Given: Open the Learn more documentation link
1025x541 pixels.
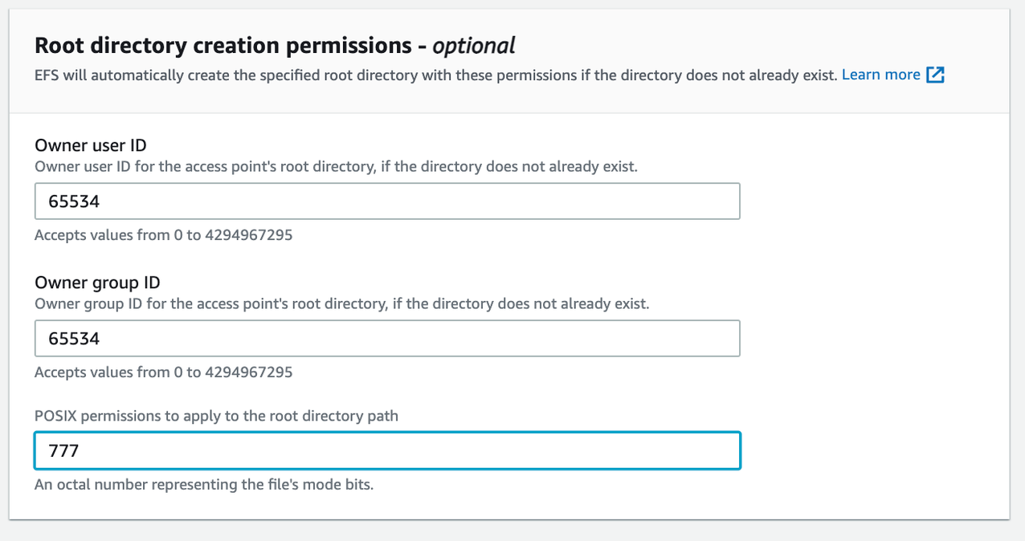Looking at the screenshot, I should (881, 74).
